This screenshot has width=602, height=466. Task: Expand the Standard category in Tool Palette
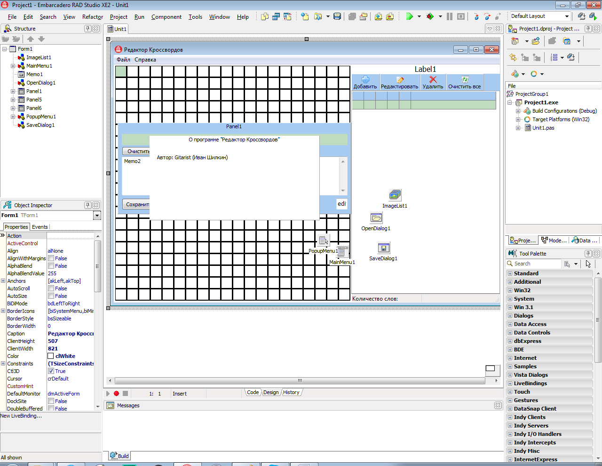pyautogui.click(x=510, y=273)
